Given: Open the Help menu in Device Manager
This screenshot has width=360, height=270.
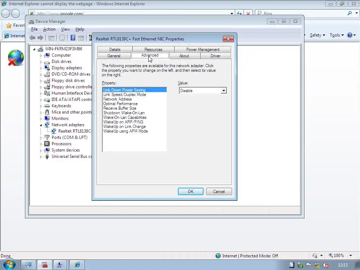Looking at the screenshot, I should [x=80, y=29].
